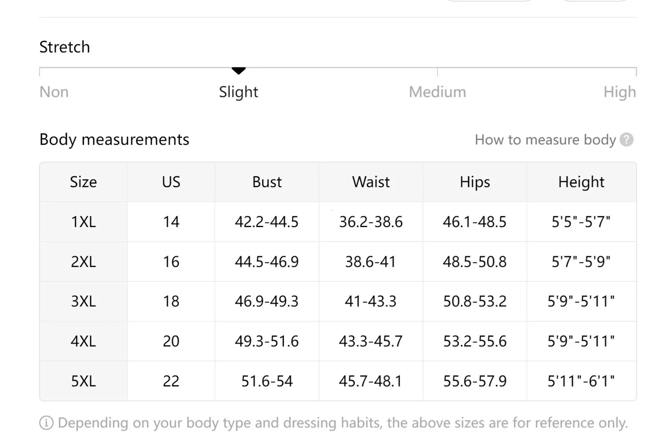The width and height of the screenshot is (658, 445).
Task: Click the question mark help icon
Action: pyautogui.click(x=626, y=140)
